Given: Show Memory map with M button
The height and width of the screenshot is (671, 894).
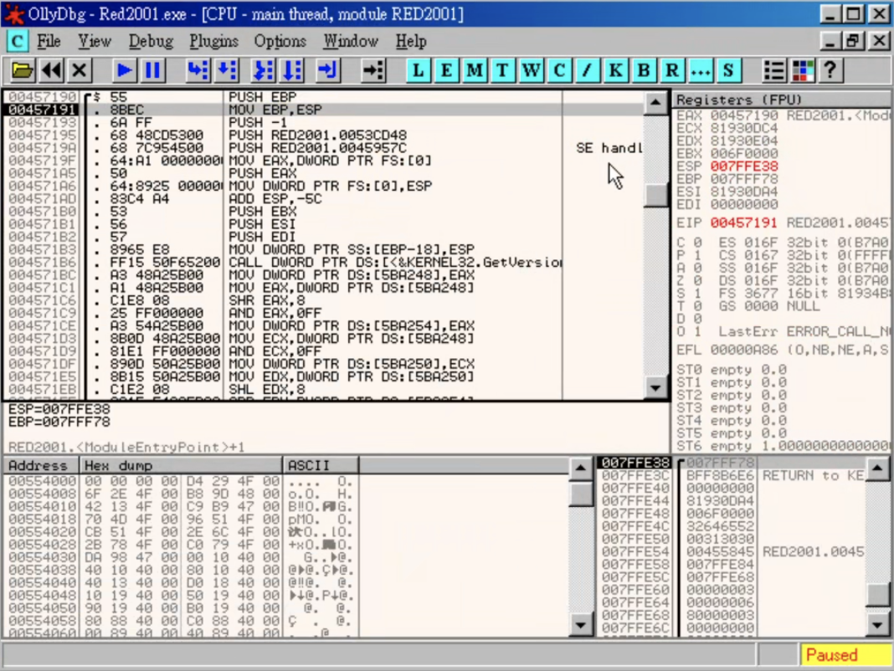Looking at the screenshot, I should click(475, 70).
